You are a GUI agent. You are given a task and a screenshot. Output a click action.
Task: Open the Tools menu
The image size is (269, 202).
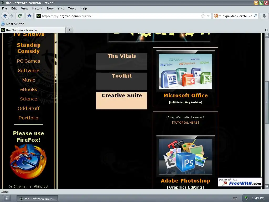tap(72, 8)
